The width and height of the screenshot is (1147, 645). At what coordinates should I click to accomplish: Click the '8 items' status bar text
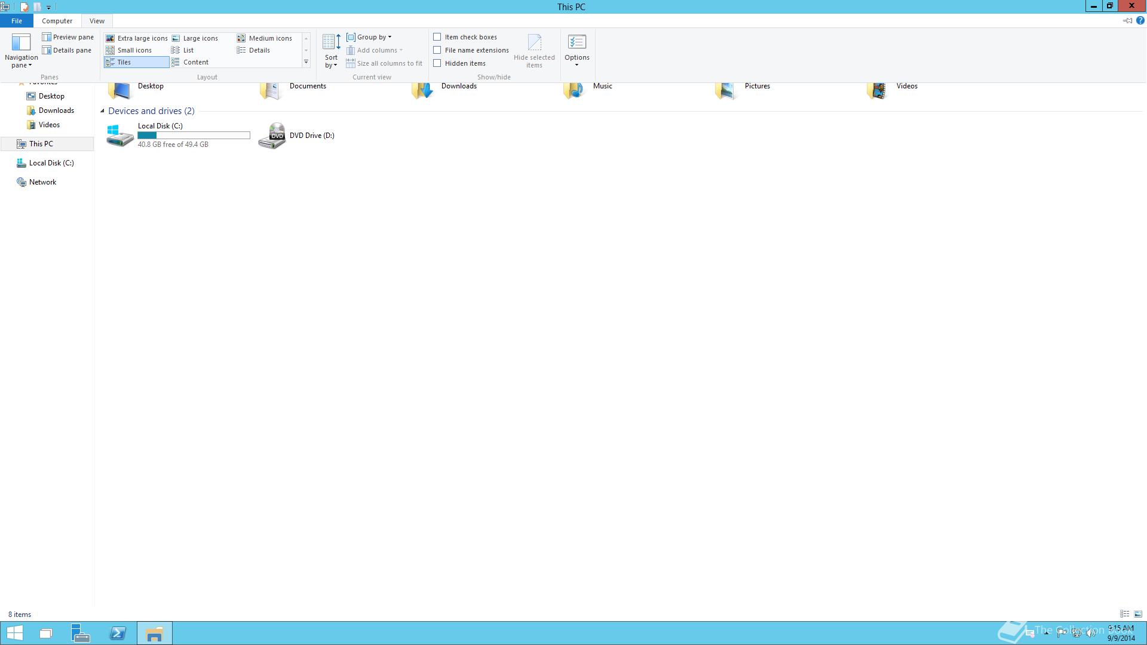coord(20,615)
